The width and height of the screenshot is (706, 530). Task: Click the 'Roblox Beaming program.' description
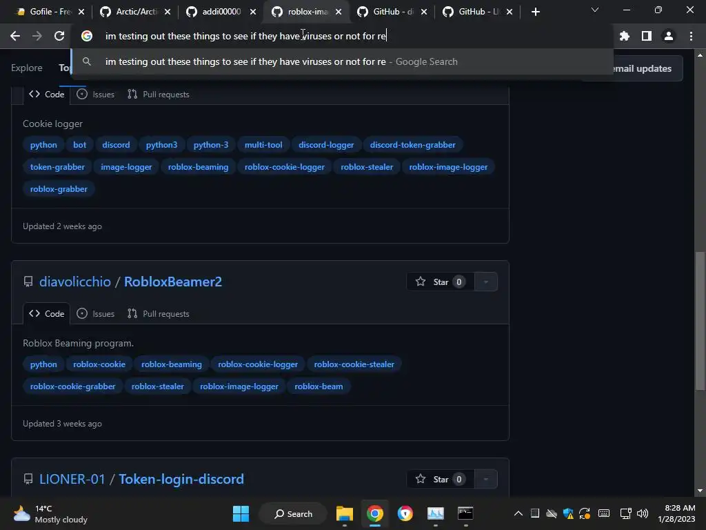[78, 344]
